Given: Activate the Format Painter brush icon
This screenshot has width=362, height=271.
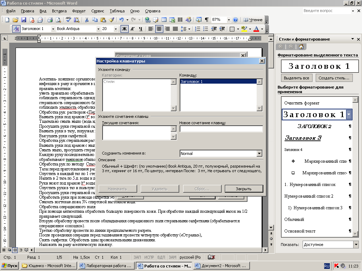Looking at the screenshot, I should (111, 20).
